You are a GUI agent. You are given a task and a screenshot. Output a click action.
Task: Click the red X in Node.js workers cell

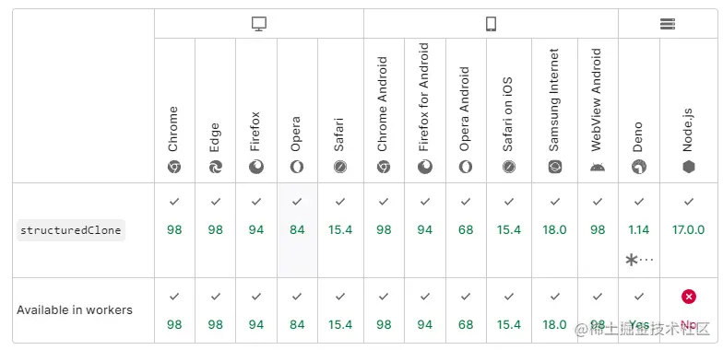(689, 297)
